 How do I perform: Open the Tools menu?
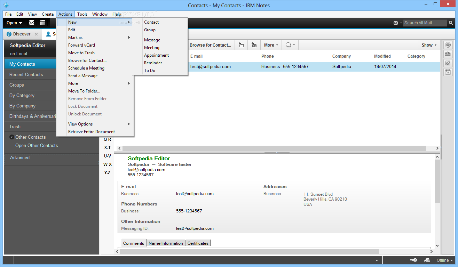coord(82,14)
